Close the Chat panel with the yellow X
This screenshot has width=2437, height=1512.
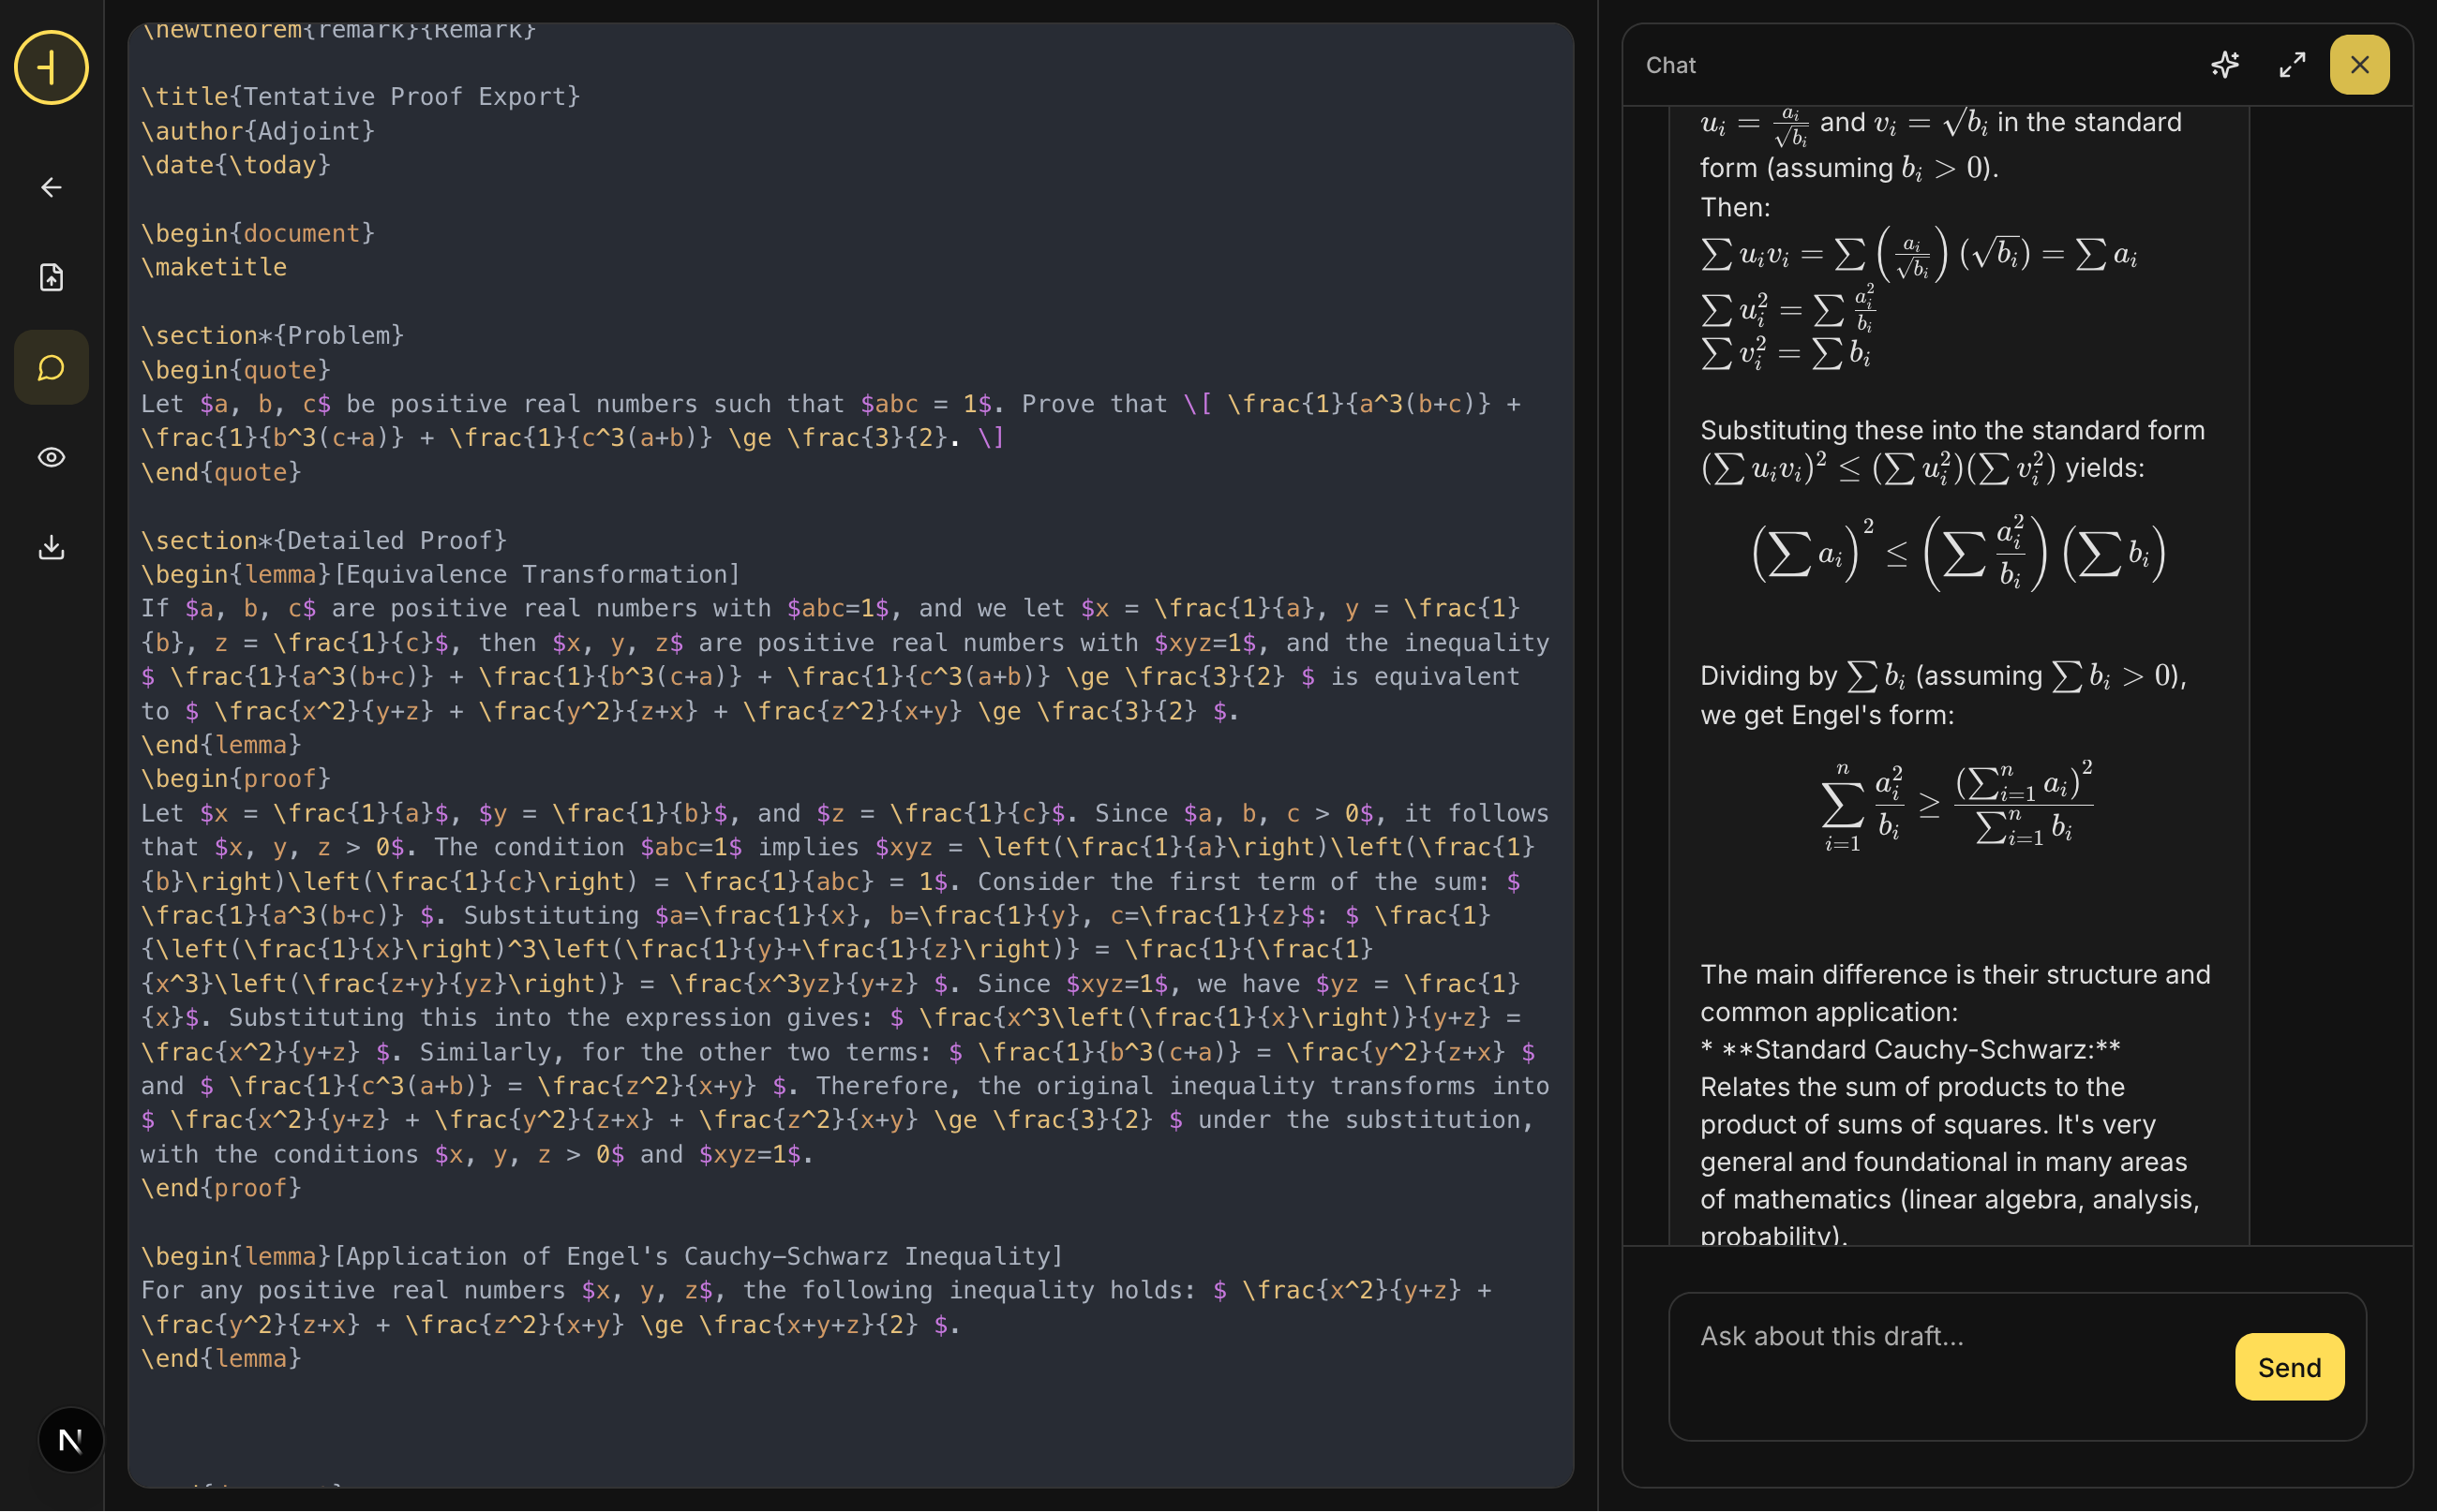pos(2359,64)
